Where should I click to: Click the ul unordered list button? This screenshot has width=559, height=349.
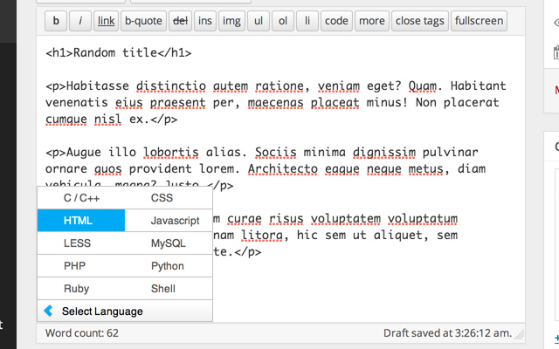[x=259, y=20]
